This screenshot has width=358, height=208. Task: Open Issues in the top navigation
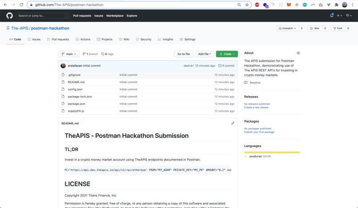[x=99, y=16]
